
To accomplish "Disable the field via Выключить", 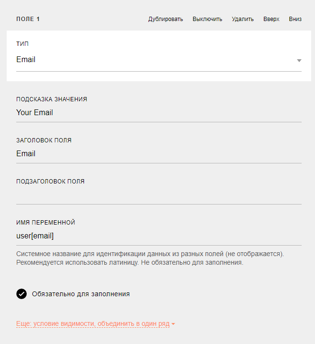I will [x=207, y=19].
